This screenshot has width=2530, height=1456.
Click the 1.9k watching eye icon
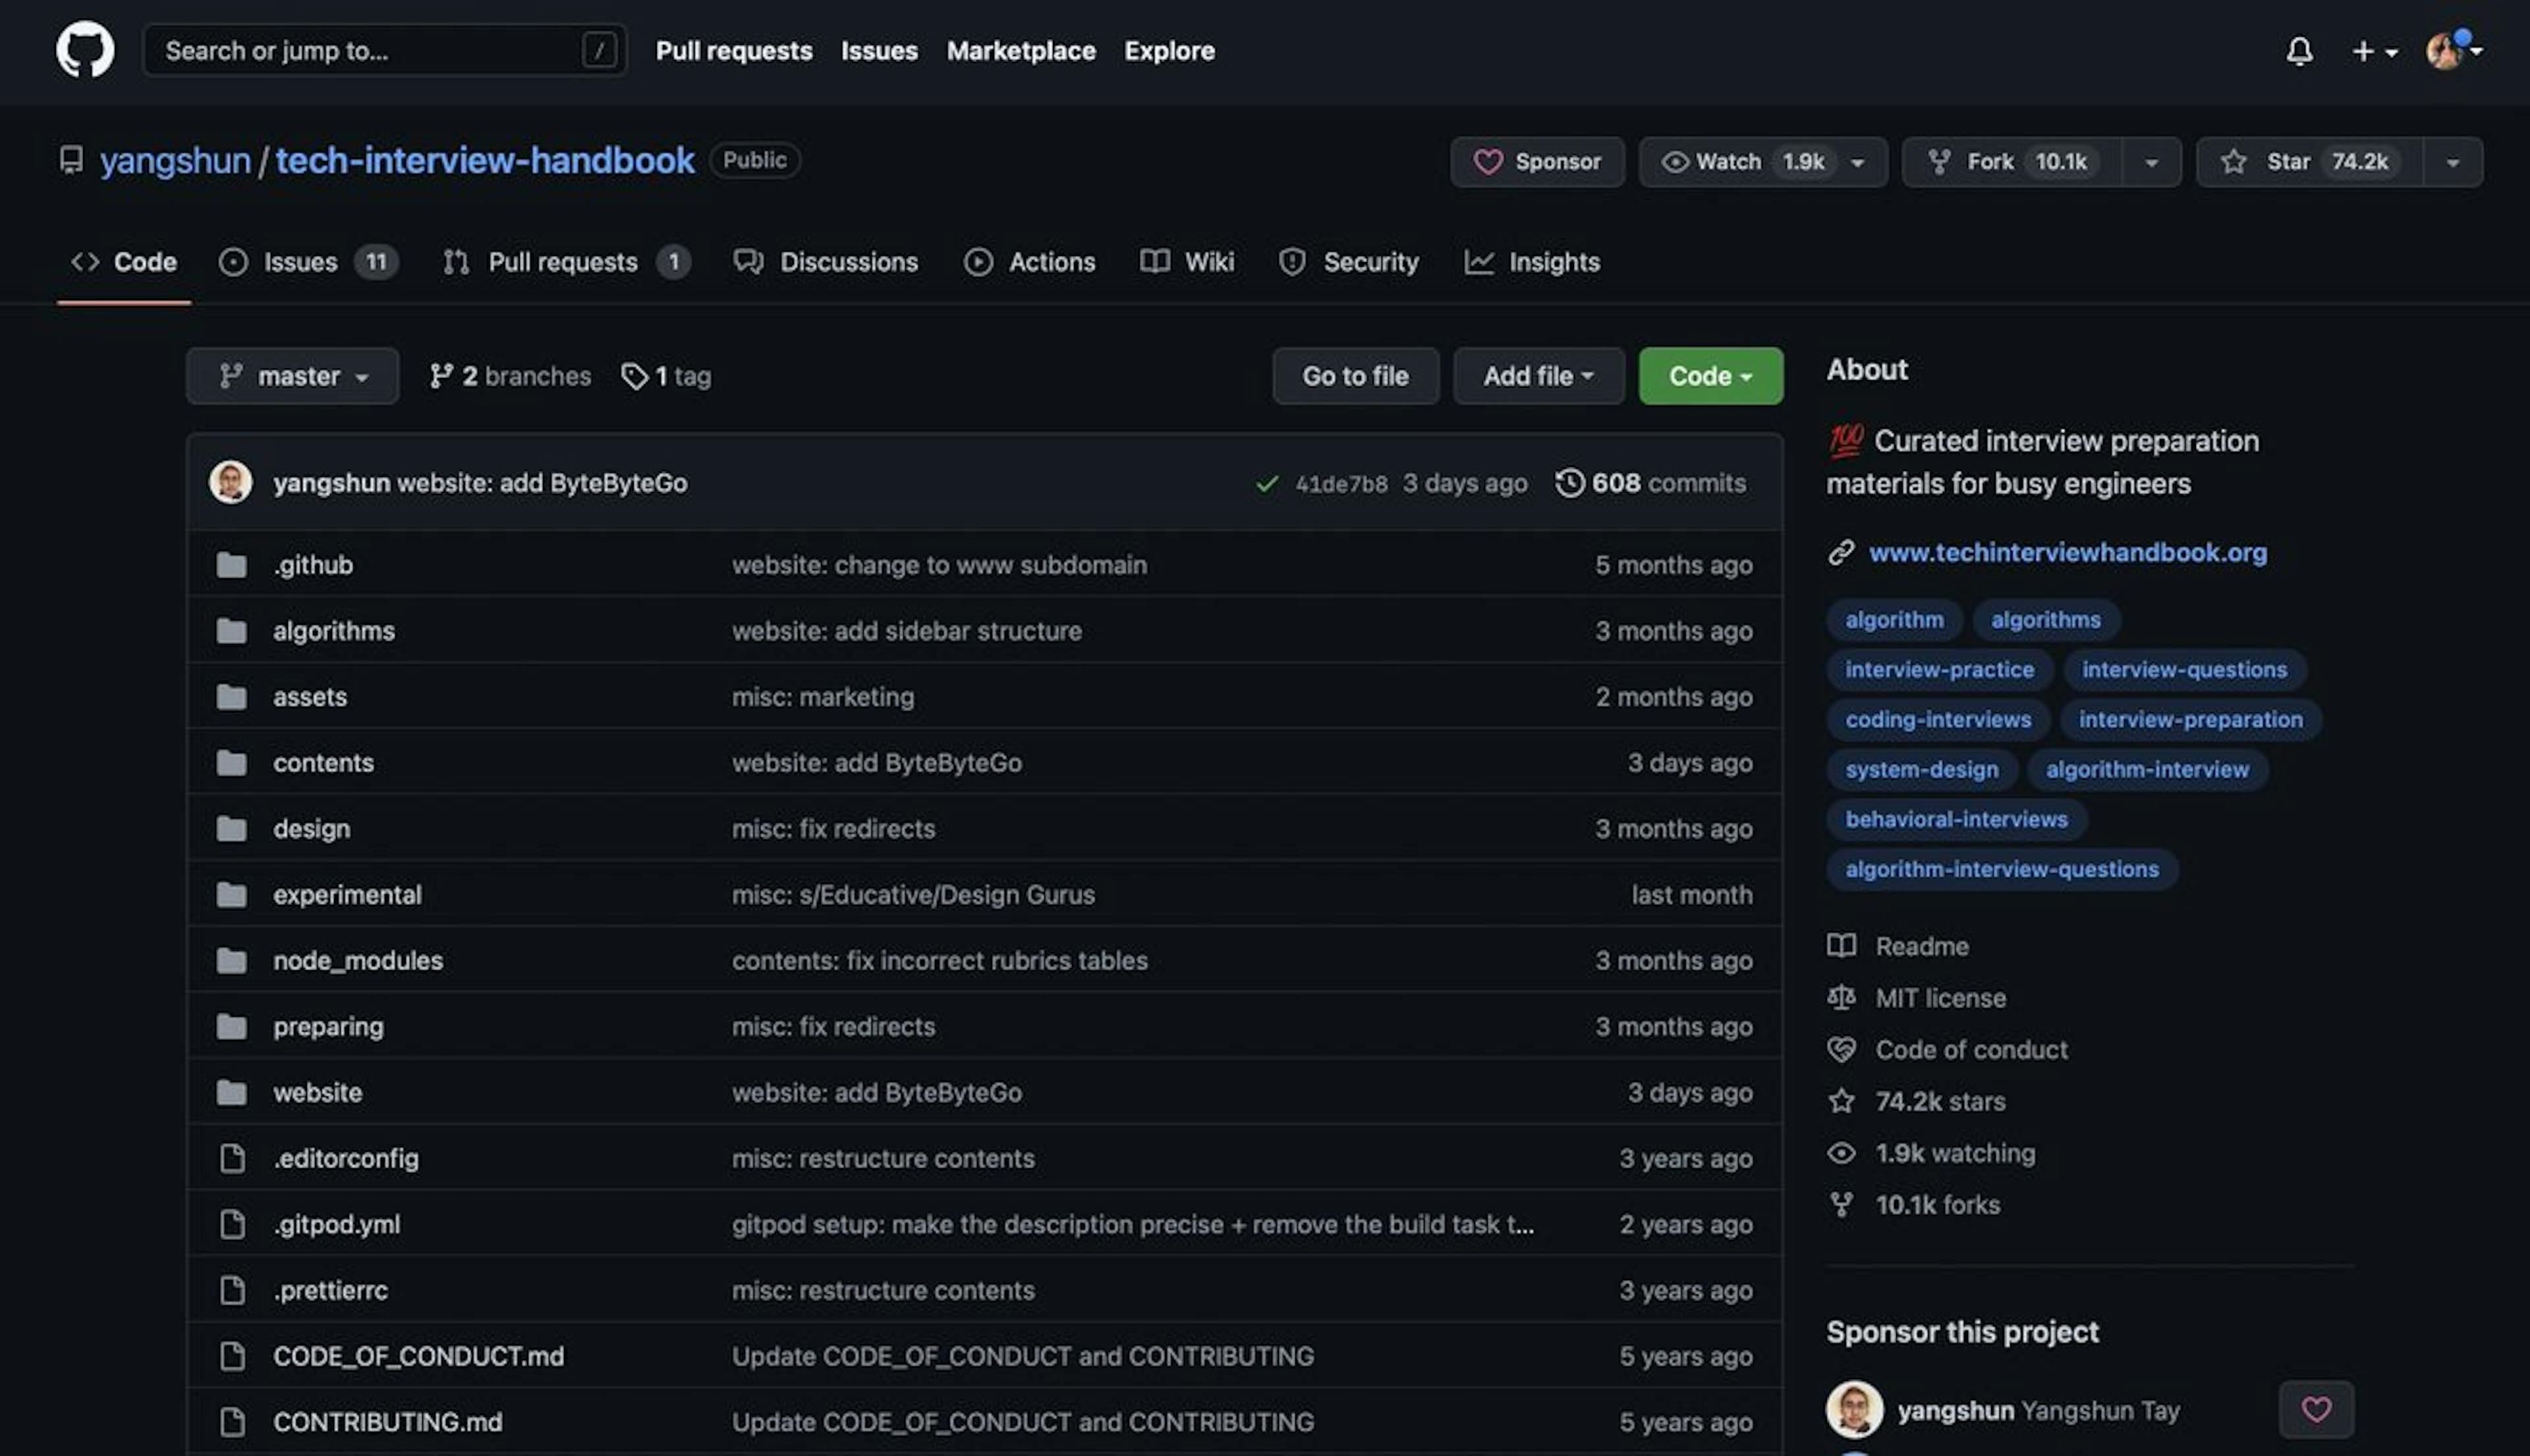1841,1154
